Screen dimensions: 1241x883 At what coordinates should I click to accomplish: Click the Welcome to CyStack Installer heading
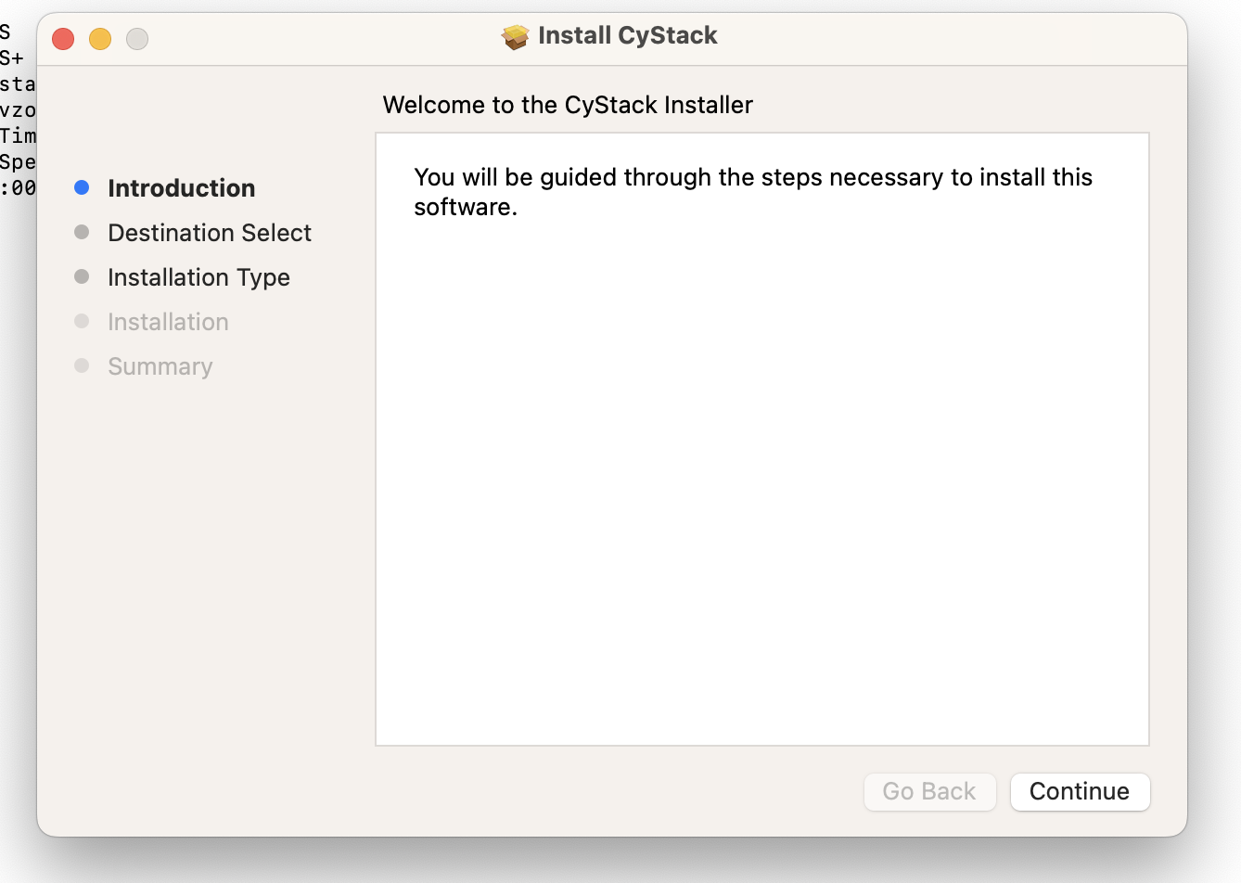click(x=568, y=105)
